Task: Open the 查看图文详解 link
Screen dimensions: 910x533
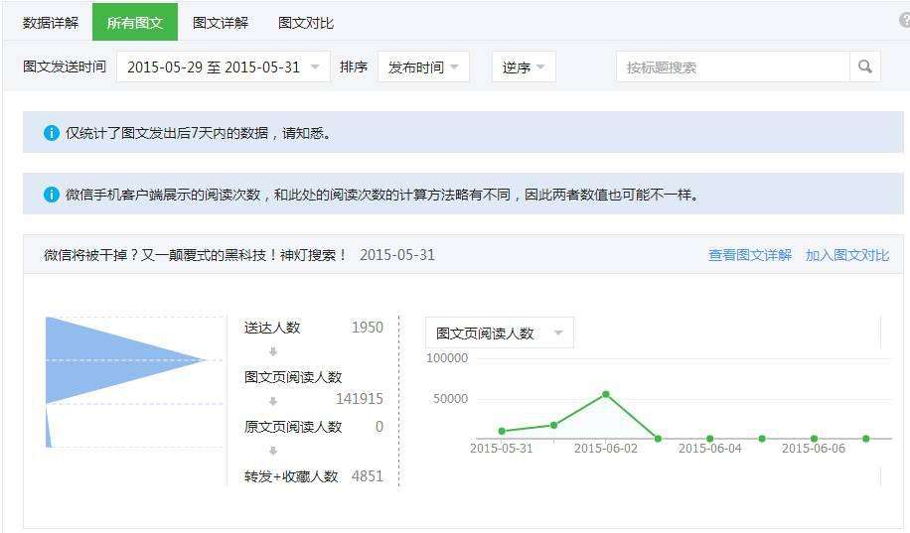Action: click(x=750, y=255)
